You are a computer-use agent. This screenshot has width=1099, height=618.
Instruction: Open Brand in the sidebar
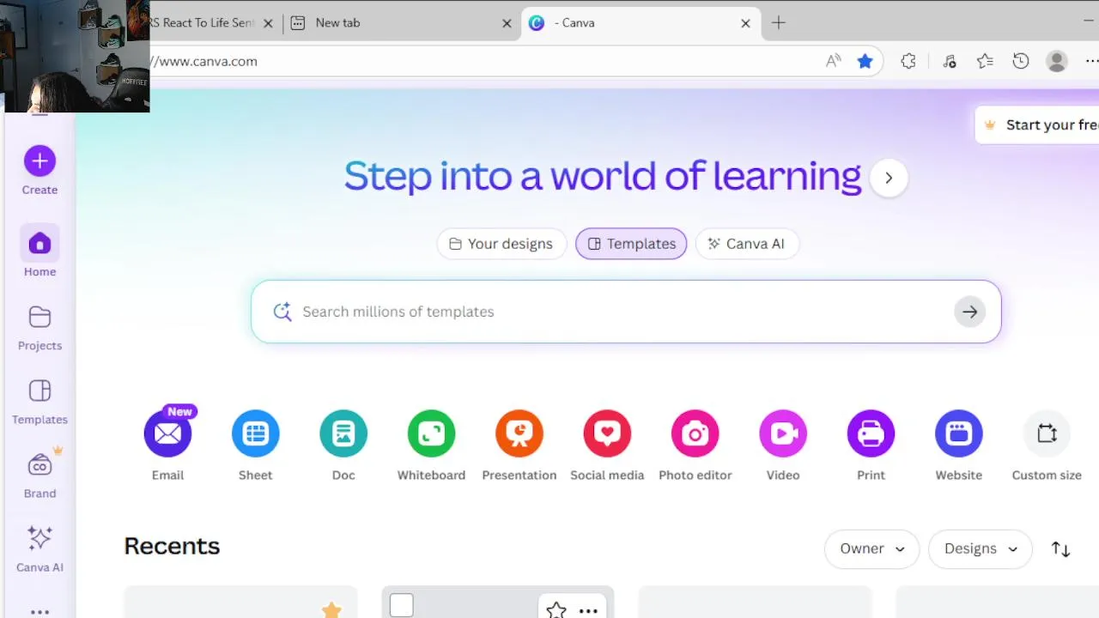coord(39,476)
